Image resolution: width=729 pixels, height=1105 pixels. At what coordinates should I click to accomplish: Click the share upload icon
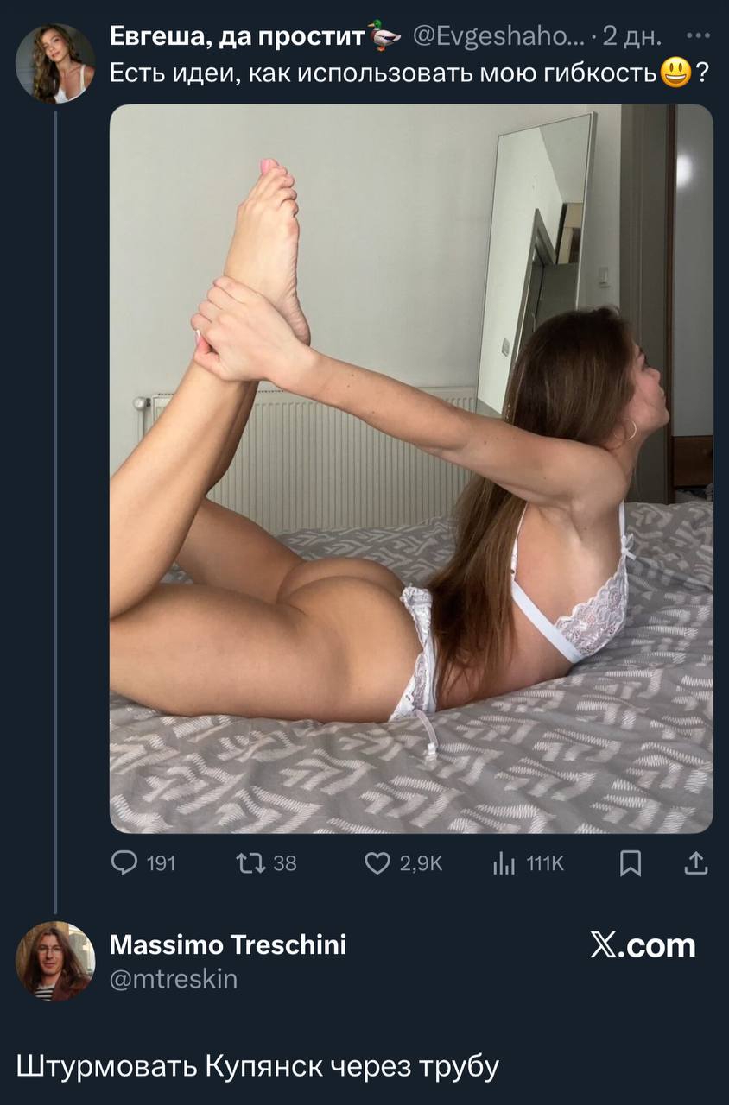point(697,862)
